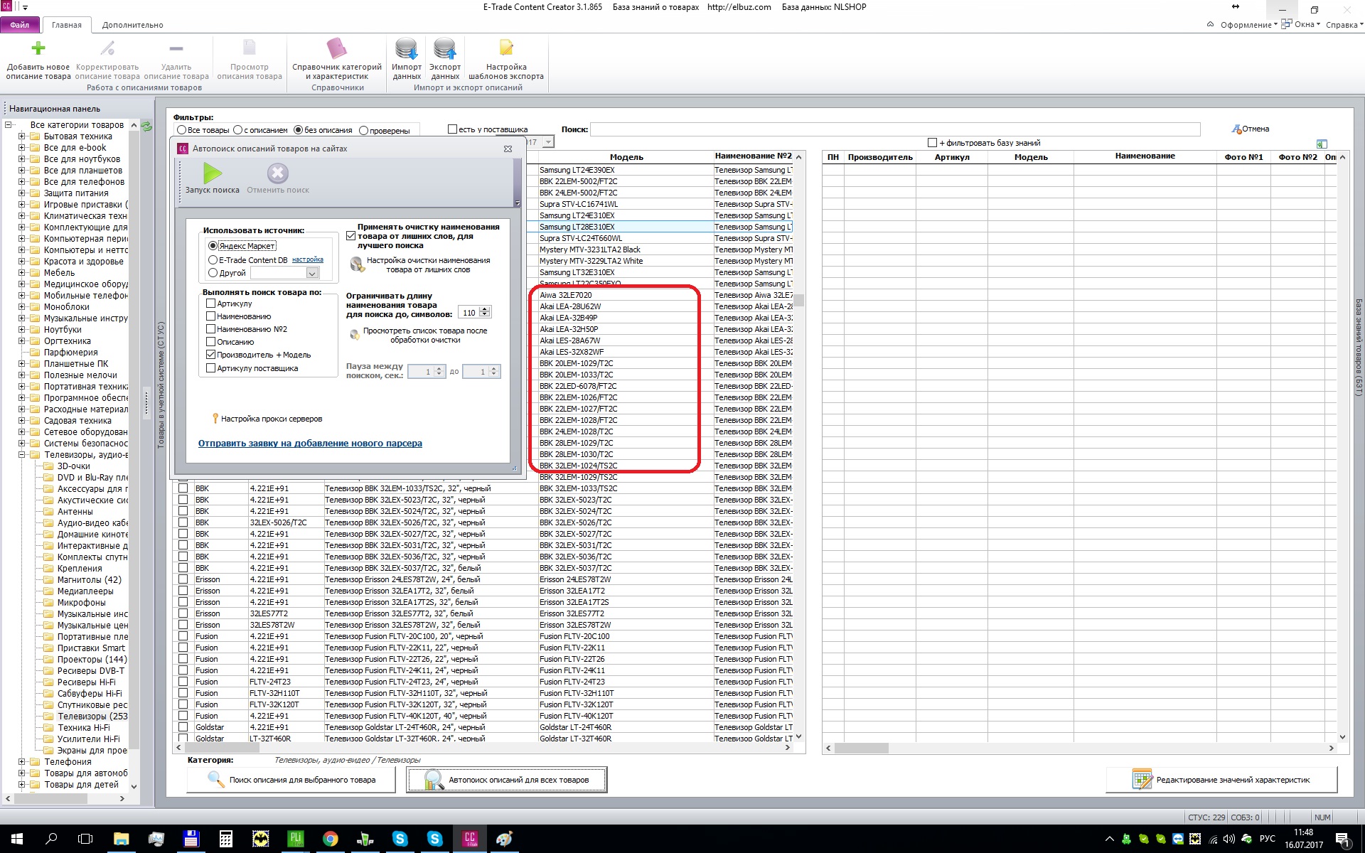Open the PLI application taskbar icon
The width and height of the screenshot is (1365, 853).
coord(295,839)
